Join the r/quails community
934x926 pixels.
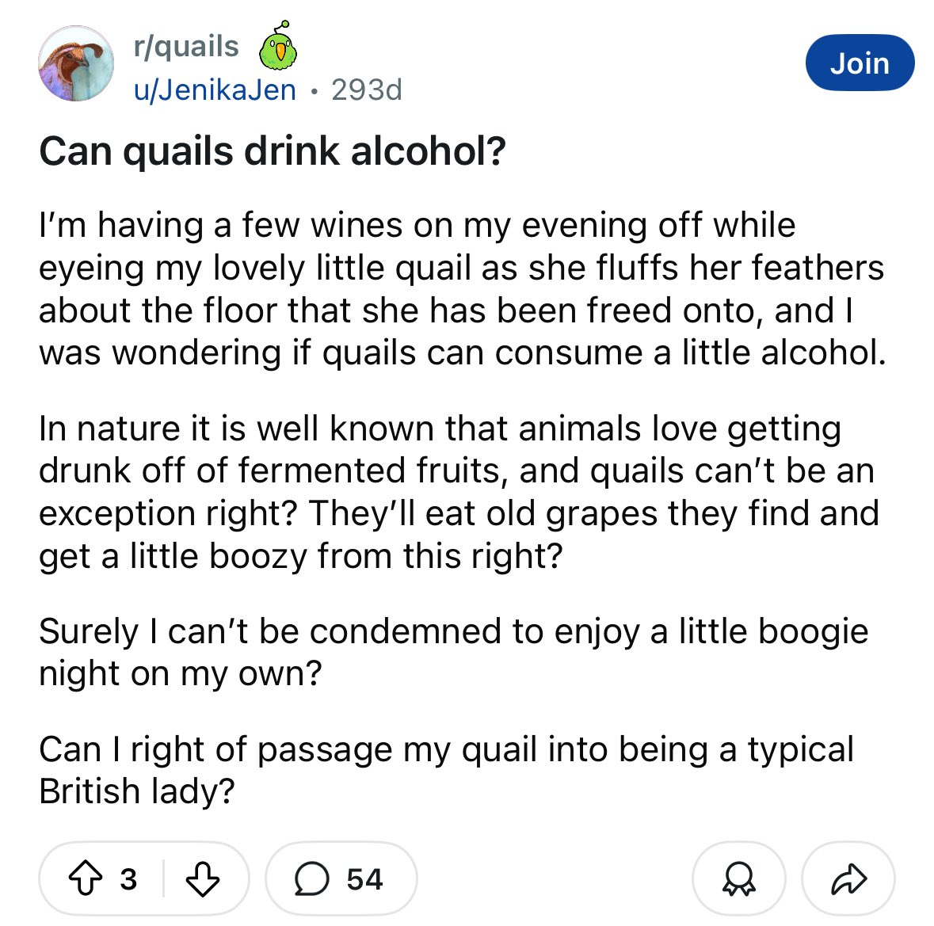coord(860,63)
